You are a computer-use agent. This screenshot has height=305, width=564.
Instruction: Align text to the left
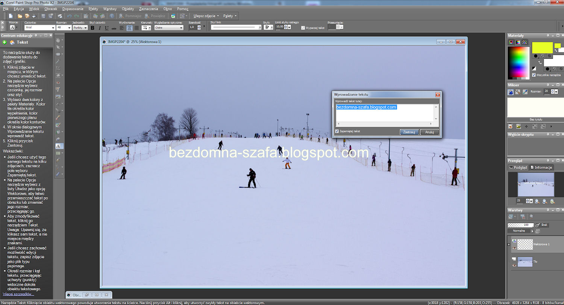click(122, 28)
